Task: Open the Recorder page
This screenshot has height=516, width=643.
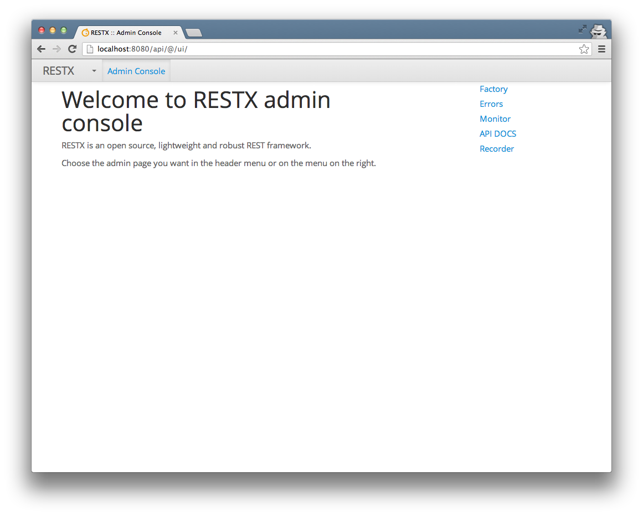Action: (x=497, y=149)
